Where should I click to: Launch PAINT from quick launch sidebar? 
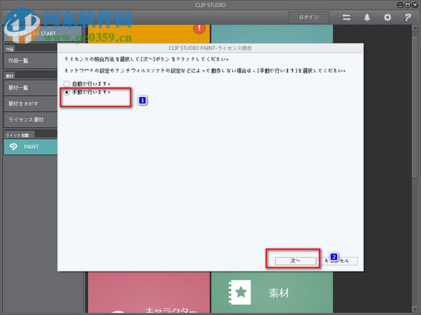pyautogui.click(x=31, y=146)
